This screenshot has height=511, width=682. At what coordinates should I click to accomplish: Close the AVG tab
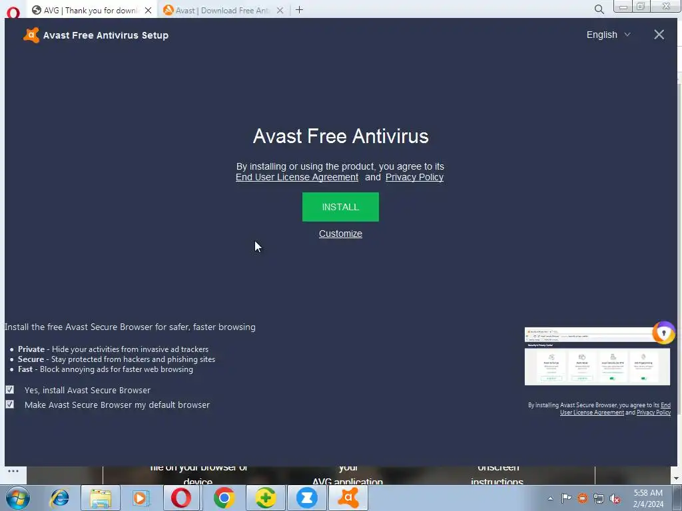coord(149,11)
